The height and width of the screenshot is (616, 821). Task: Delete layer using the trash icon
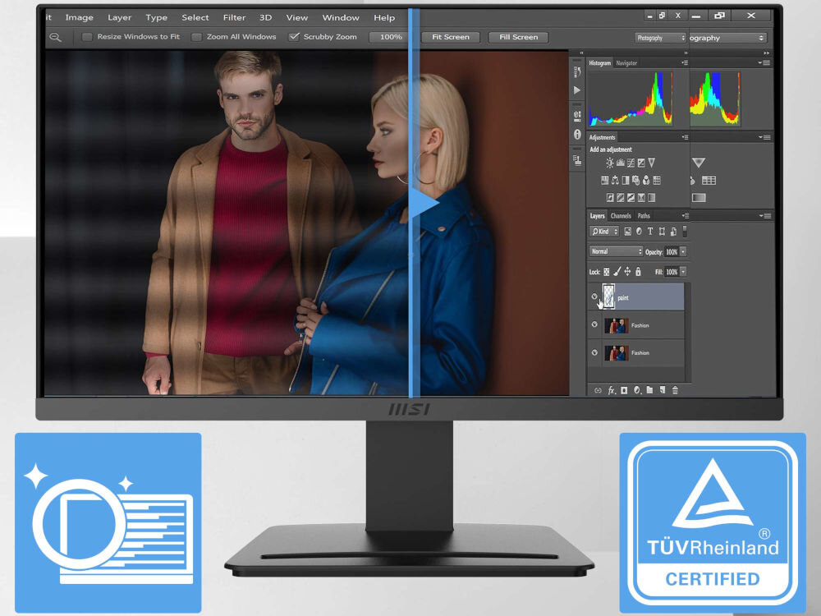click(675, 390)
